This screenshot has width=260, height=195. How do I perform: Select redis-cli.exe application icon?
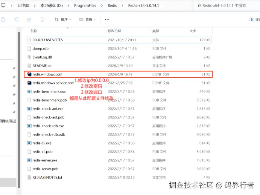tap(29, 143)
